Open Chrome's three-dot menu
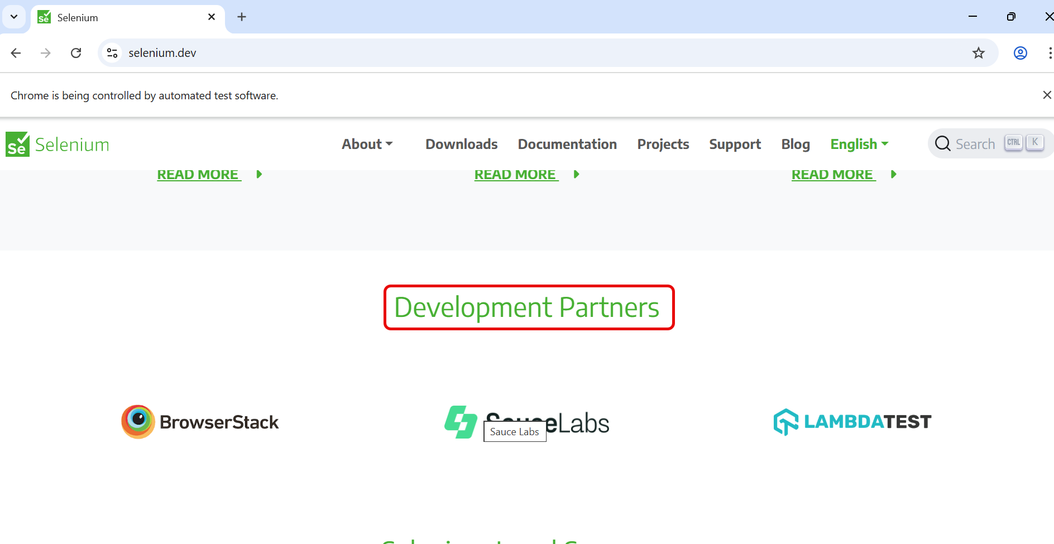 click(x=1050, y=52)
